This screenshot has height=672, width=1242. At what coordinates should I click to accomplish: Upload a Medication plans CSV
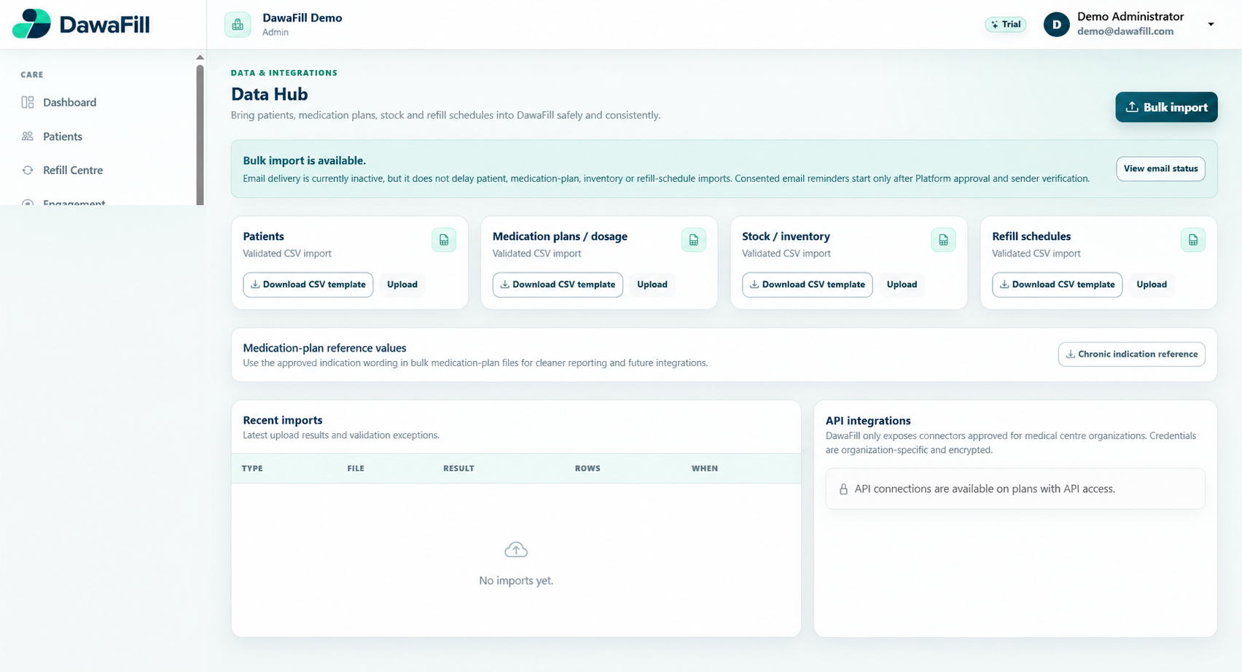[x=652, y=285]
